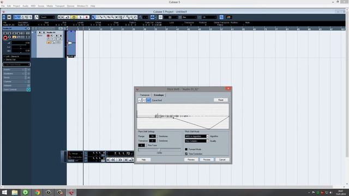349x196 pixels.
Task: Choose the third (selected) curve kind icon
Action: pyautogui.click(x=149, y=100)
